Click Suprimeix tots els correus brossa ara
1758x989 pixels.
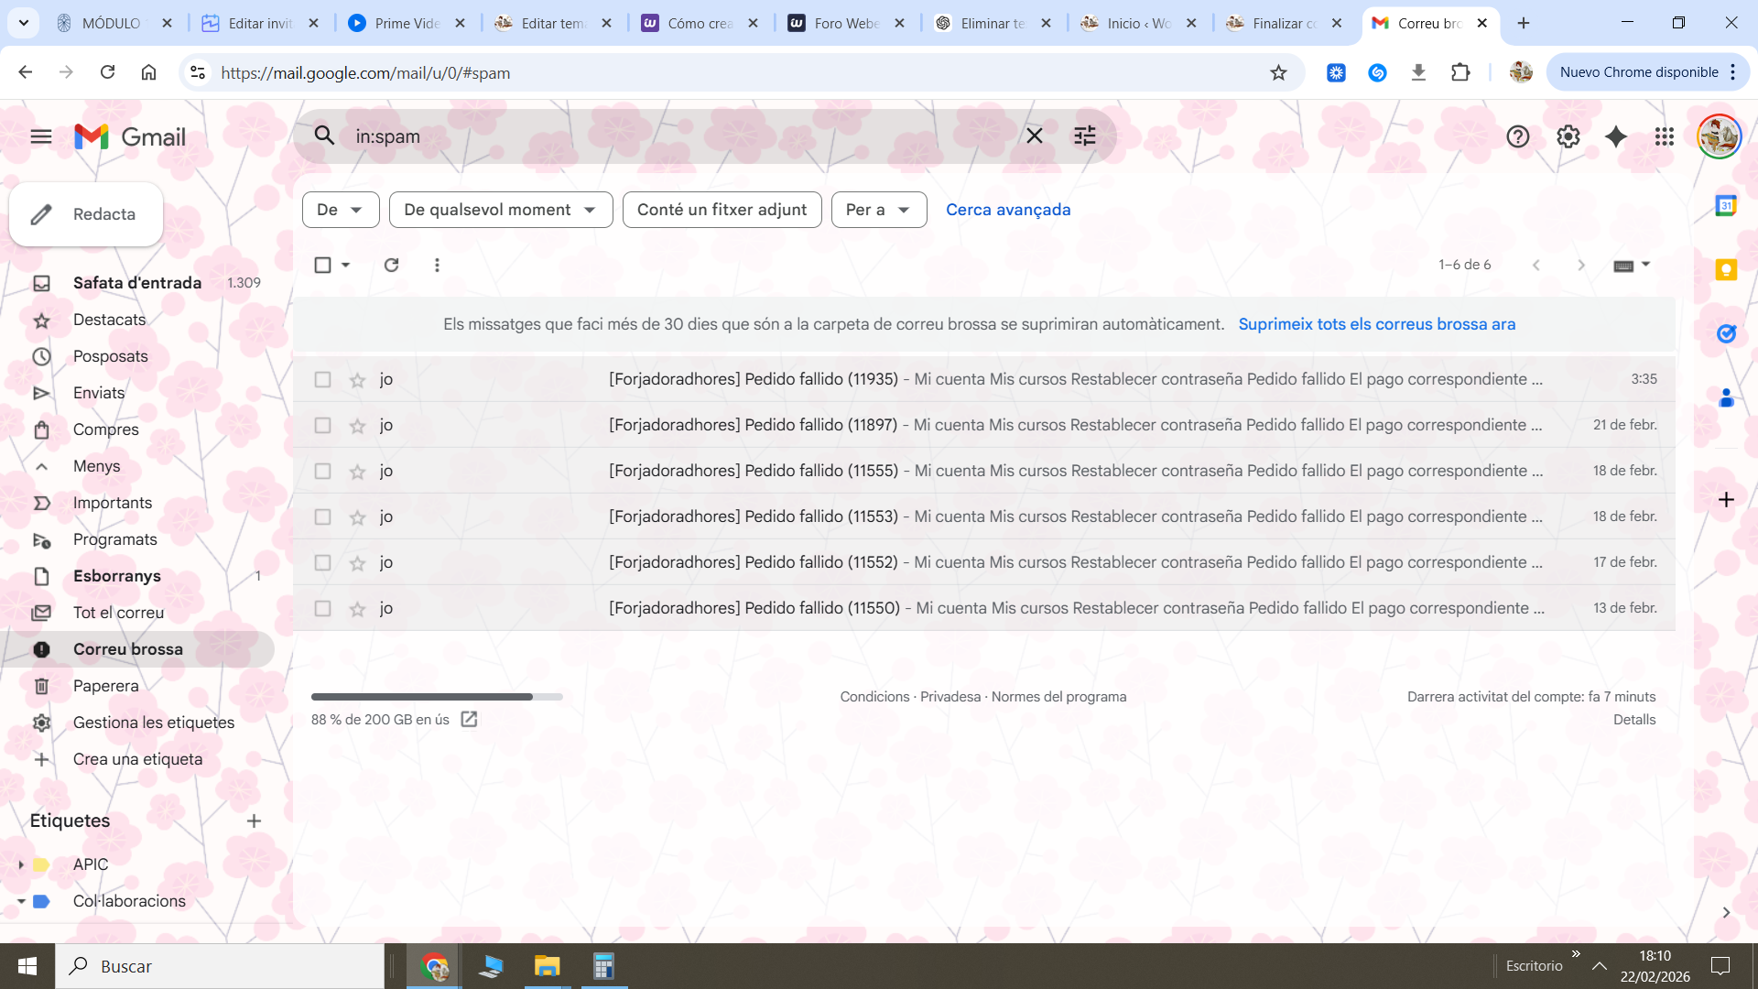[x=1376, y=324]
